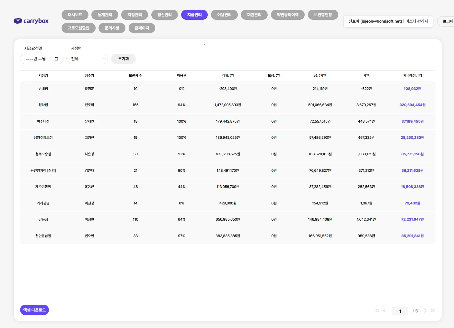Open the 대시보드 menu tab
Viewport: 454px width, 328px height.
tap(75, 15)
